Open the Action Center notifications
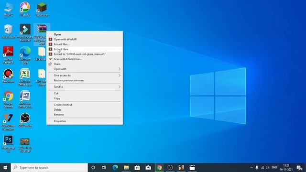Viewport: 306px width, 172px height. [299, 168]
